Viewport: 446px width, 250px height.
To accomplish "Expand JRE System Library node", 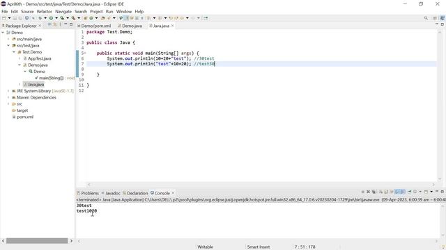I will [x=8, y=91].
